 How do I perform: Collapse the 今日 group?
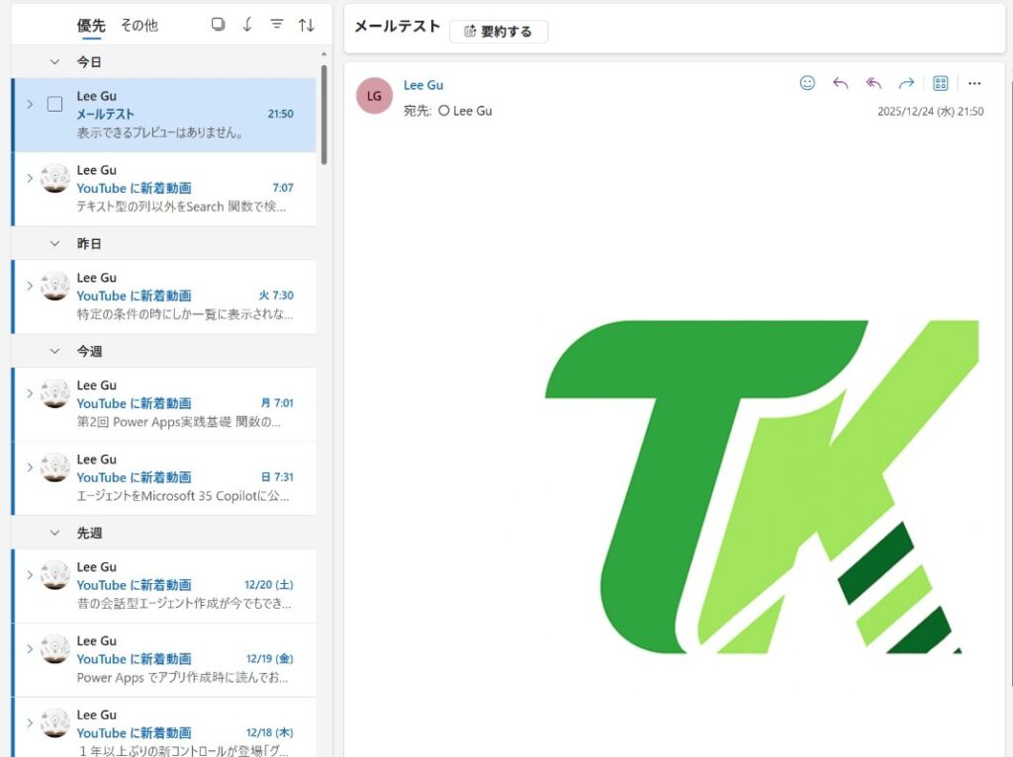(55, 62)
